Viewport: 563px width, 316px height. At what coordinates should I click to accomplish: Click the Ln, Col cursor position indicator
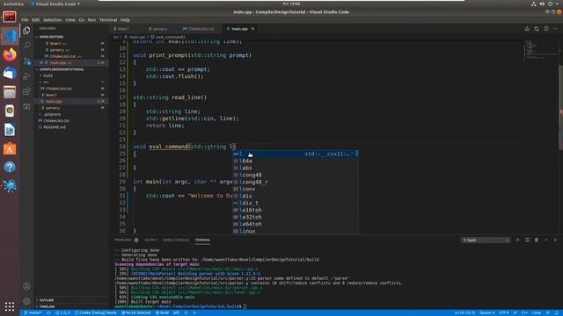465,312
